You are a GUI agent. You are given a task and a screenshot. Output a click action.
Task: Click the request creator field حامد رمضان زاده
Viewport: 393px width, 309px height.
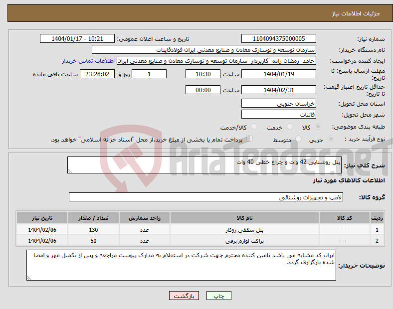(216, 61)
